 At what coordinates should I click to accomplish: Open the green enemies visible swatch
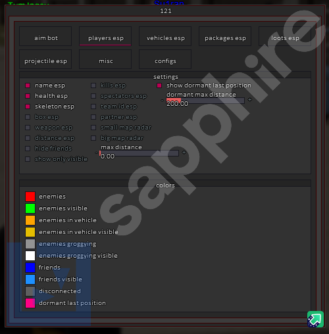[30, 208]
